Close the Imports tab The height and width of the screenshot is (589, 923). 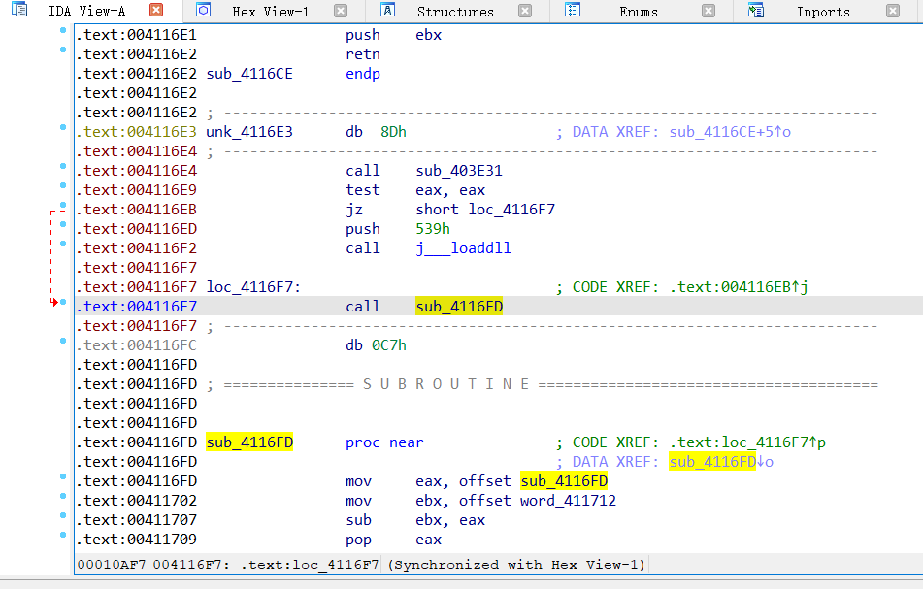point(893,11)
